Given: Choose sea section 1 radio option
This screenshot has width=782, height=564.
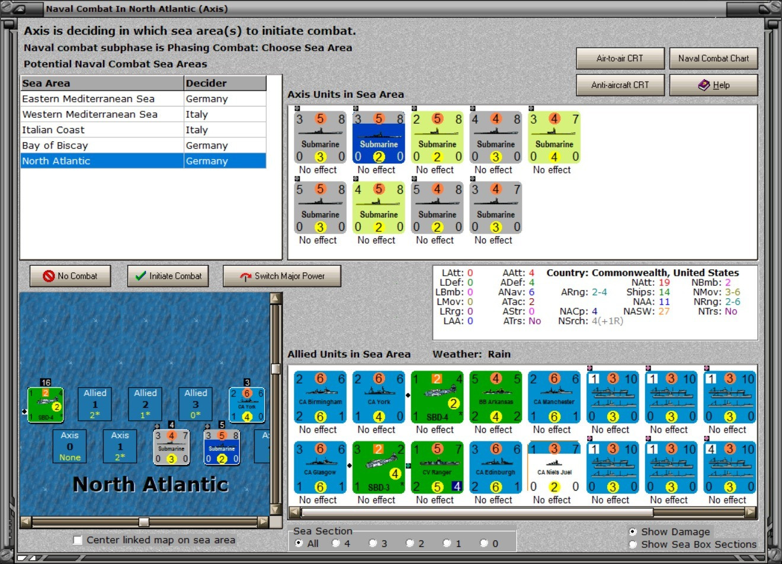Looking at the screenshot, I should (x=447, y=543).
